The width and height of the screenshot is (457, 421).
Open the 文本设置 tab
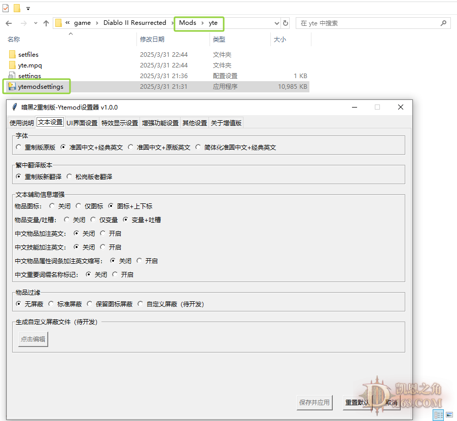(50, 122)
